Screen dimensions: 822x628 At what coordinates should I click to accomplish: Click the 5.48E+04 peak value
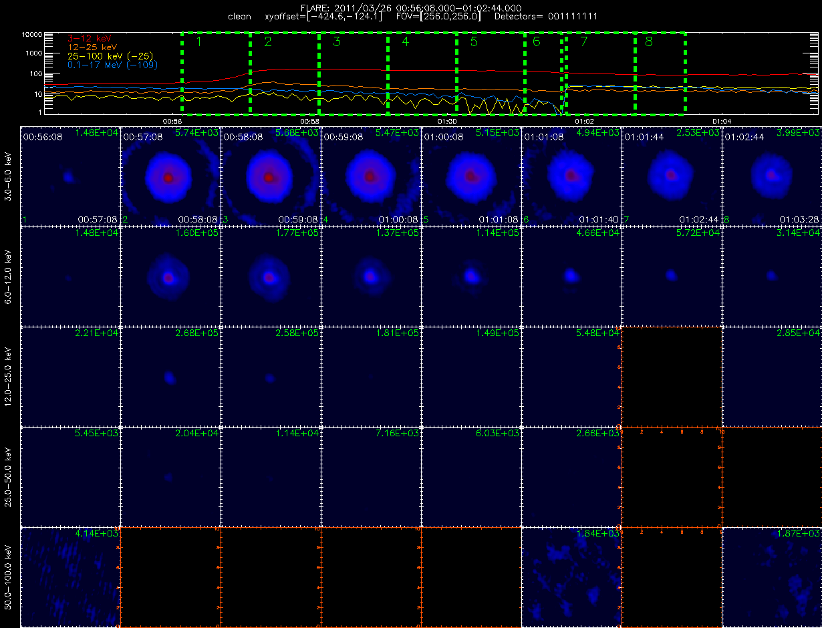click(x=598, y=333)
